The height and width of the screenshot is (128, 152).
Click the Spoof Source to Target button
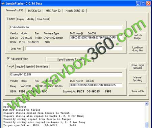point(70,60)
